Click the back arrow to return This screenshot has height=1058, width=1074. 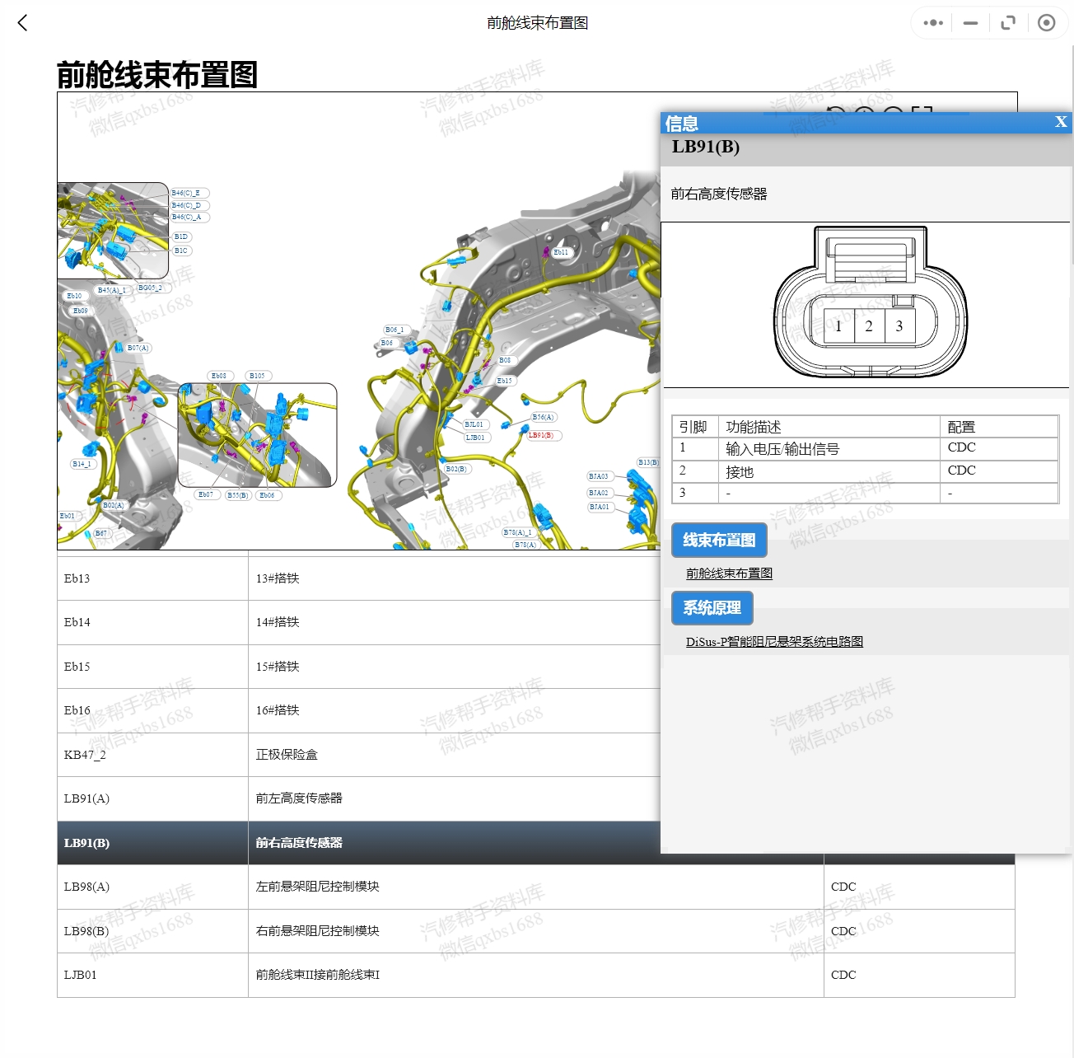coord(21,23)
